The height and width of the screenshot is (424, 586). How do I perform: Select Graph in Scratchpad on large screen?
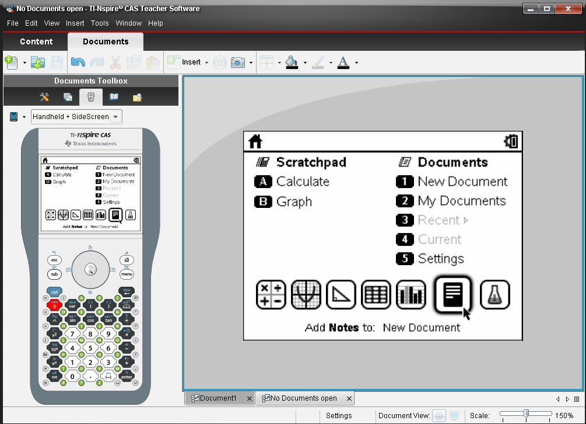click(283, 202)
